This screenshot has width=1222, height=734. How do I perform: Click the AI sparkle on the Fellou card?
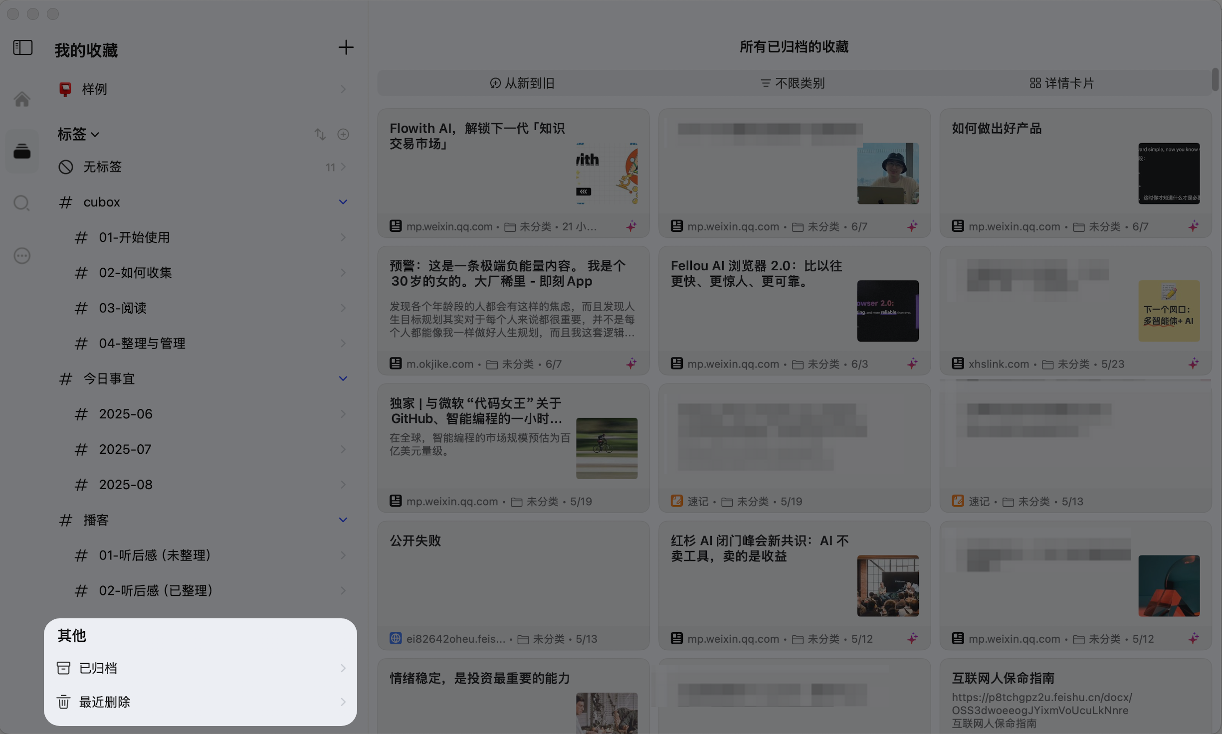click(x=913, y=364)
